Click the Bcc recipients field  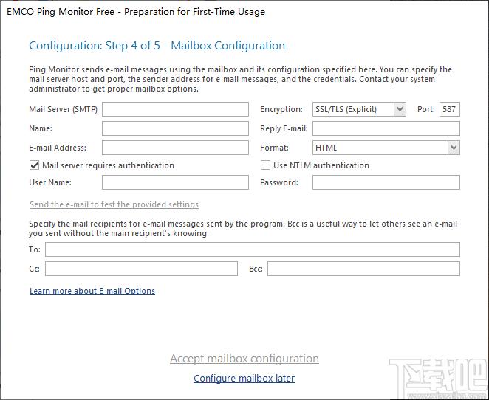coord(363,269)
